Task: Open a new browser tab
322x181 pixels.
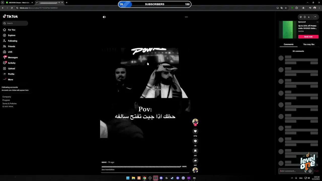Action: (x=67, y=3)
